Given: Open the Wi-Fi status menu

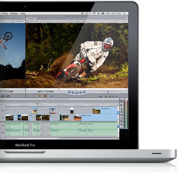Looking at the screenshot, I should [x=94, y=13].
